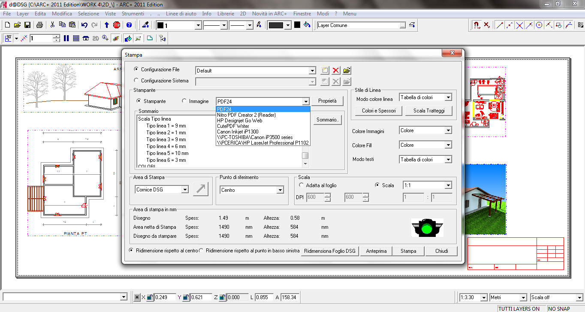Click the Cut scissors icon
Viewport: 585px width, 312px height.
point(53,25)
